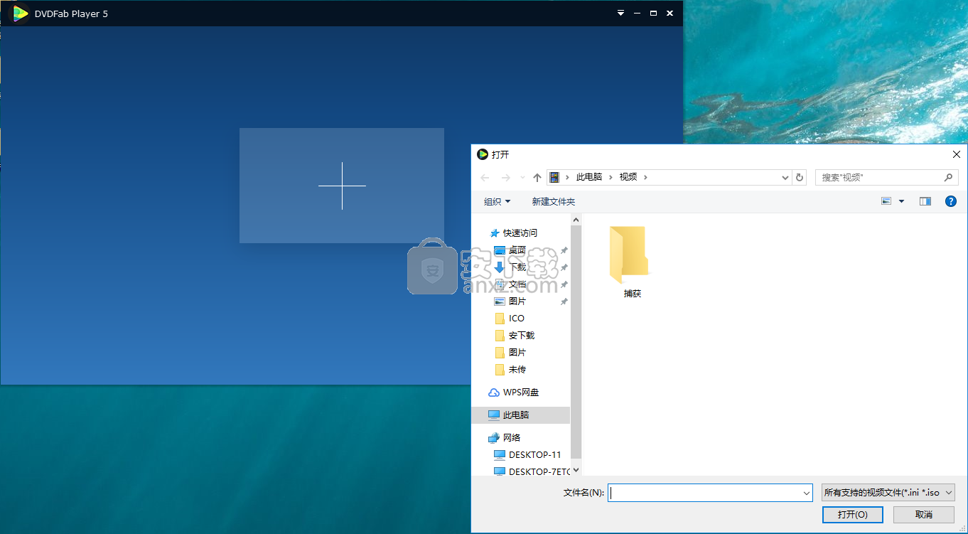Click the search magnifier icon
This screenshot has height=534, width=968.
[x=948, y=177]
